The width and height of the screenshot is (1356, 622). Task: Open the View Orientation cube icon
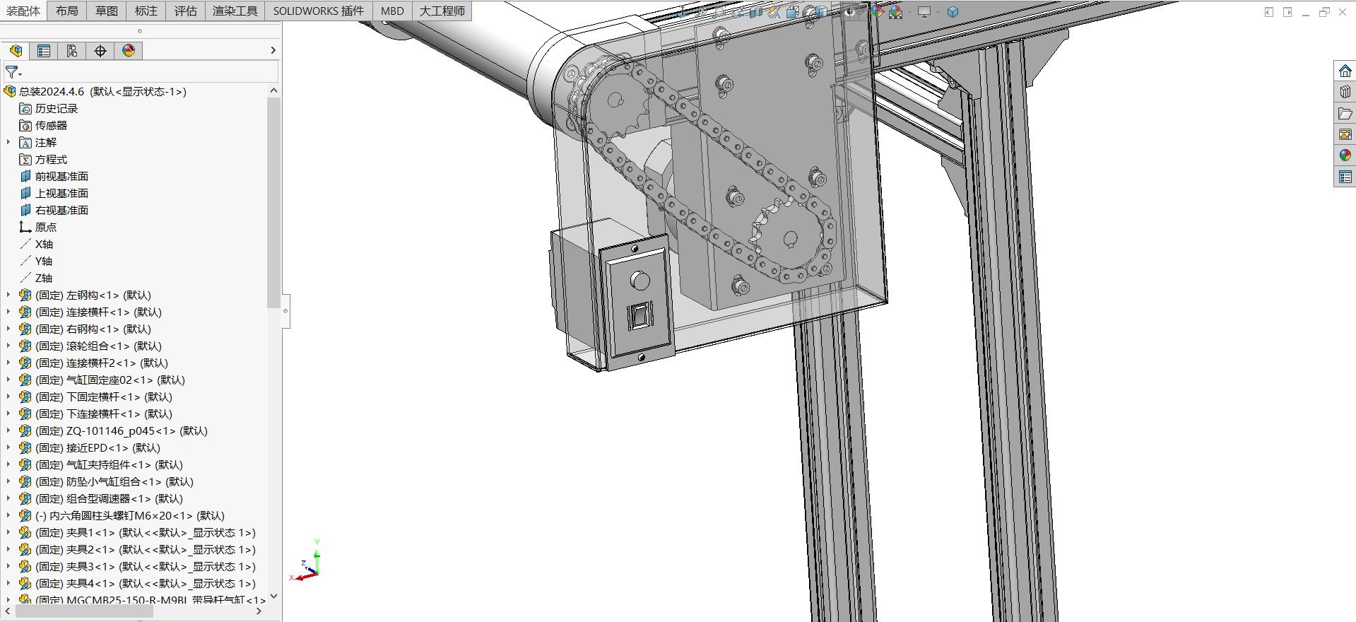(x=792, y=12)
